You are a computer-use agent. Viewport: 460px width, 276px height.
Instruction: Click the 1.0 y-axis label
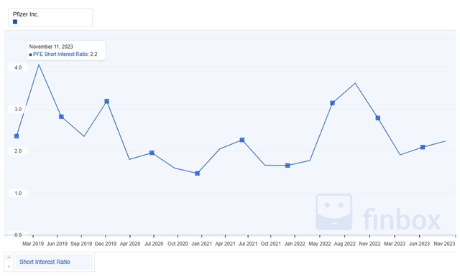(x=18, y=193)
